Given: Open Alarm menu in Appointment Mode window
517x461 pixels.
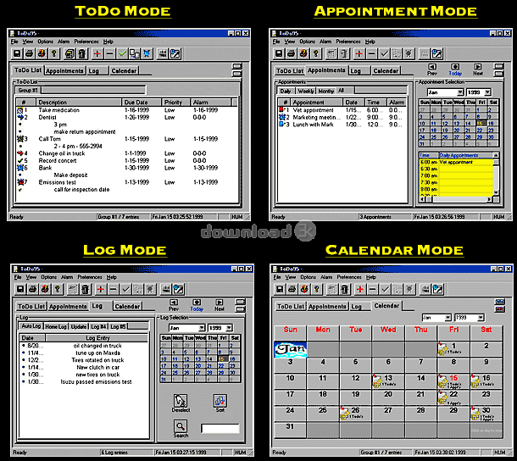Looking at the screenshot, I should coord(325,42).
